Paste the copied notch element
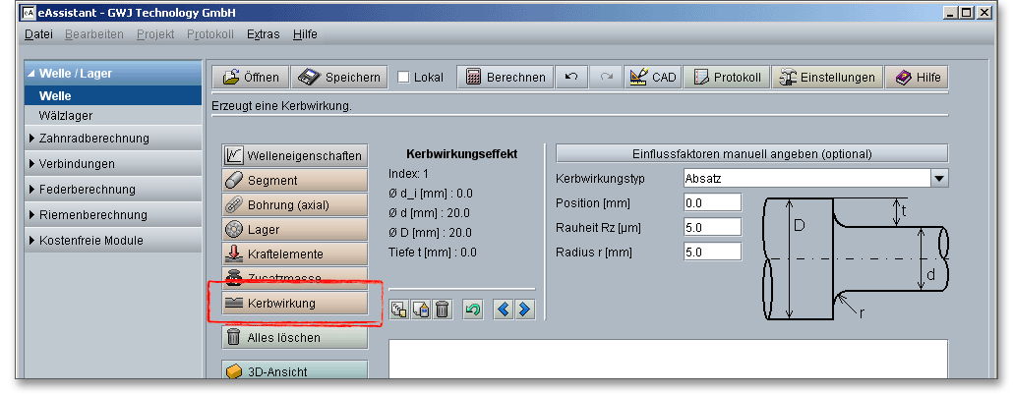This screenshot has height=394, width=1013. point(420,310)
